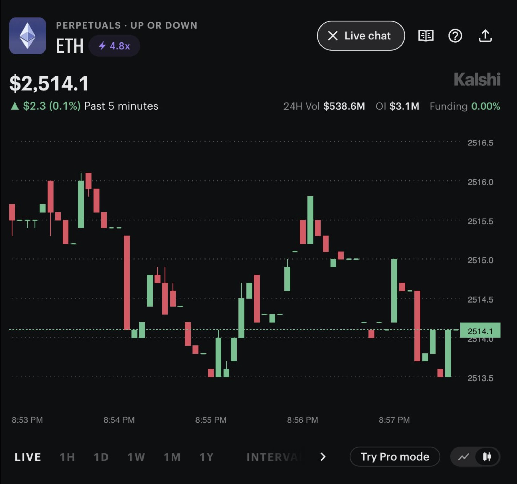
Task: Click the 4.8x leverage badge
Action: pyautogui.click(x=114, y=46)
